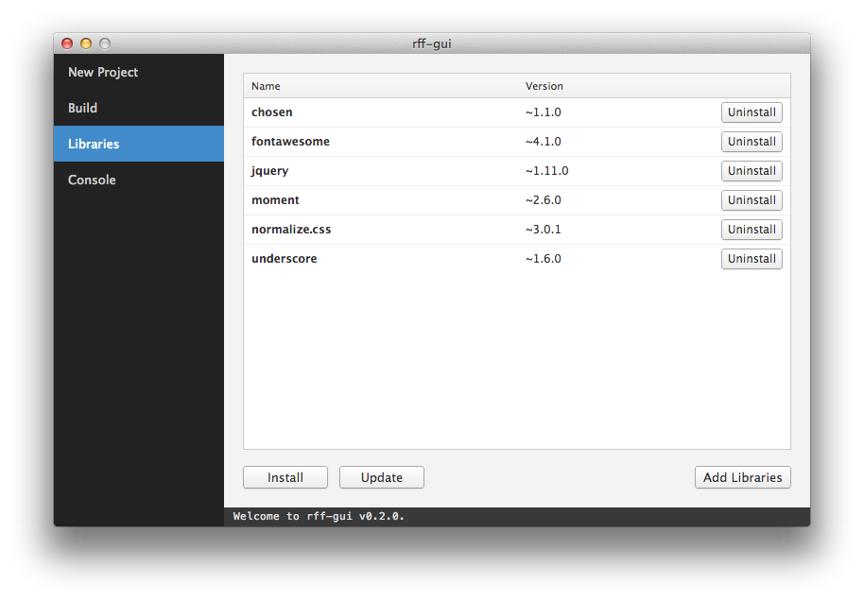
Task: Click the Install button
Action: pyautogui.click(x=285, y=477)
